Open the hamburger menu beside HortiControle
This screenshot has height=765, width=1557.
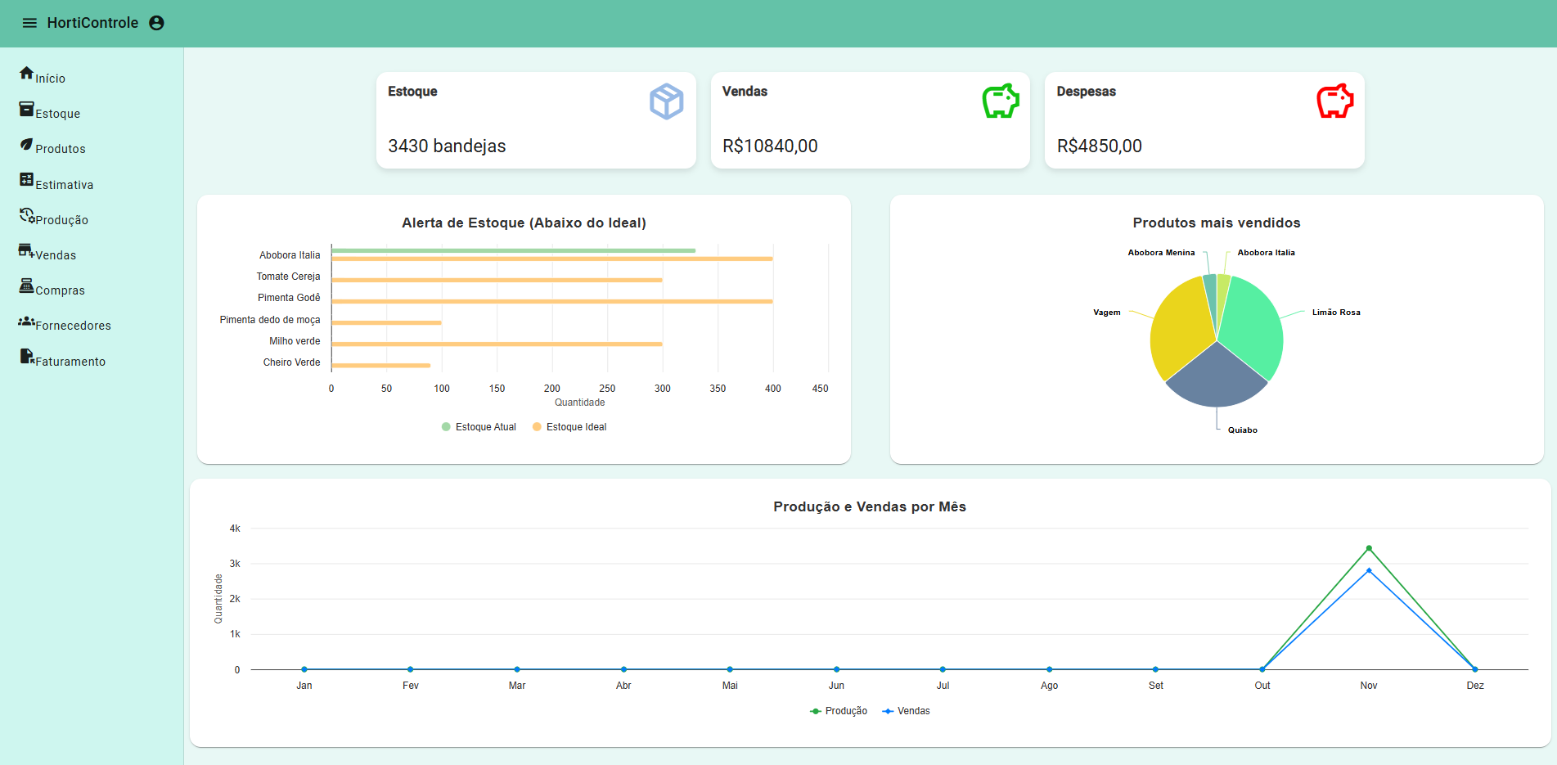[x=29, y=23]
